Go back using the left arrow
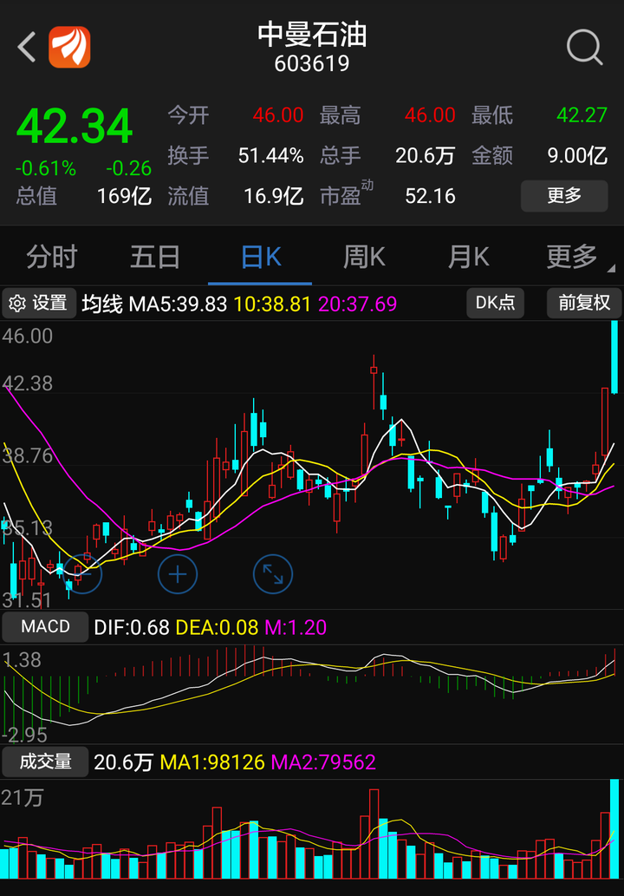The image size is (624, 896). pyautogui.click(x=26, y=47)
